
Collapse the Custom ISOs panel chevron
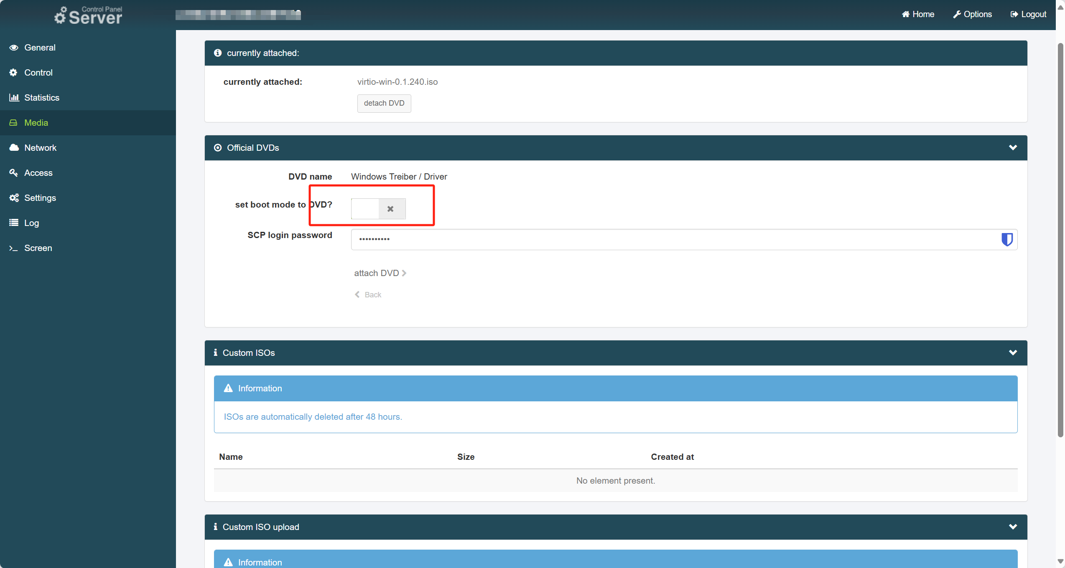(1013, 352)
